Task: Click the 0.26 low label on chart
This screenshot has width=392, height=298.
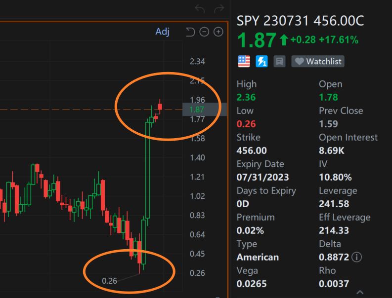Action: [110, 281]
